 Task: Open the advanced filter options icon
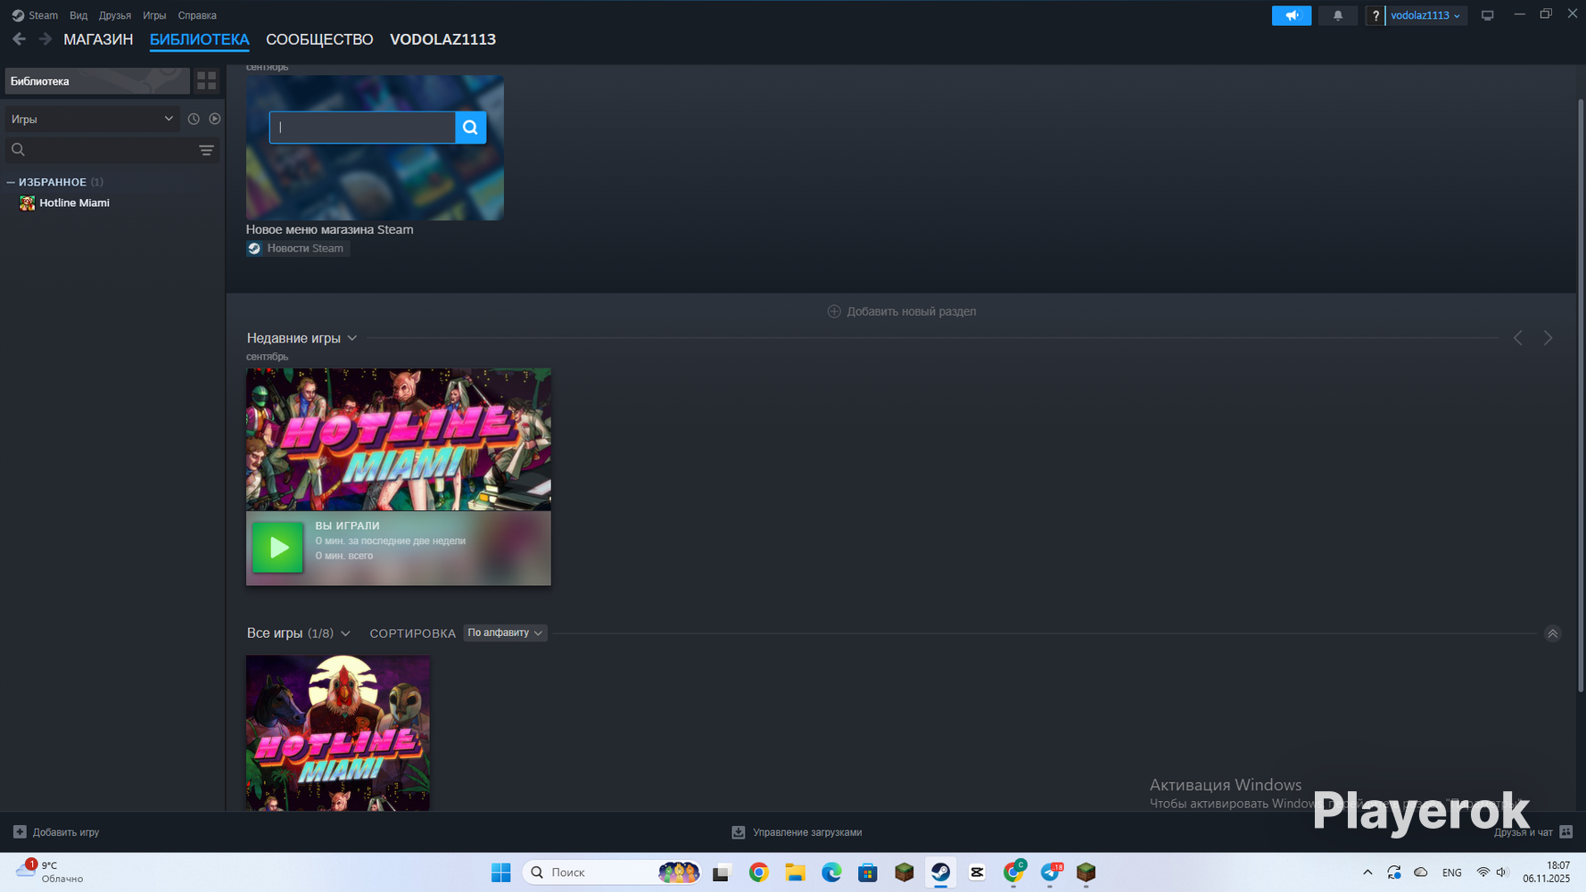(206, 150)
